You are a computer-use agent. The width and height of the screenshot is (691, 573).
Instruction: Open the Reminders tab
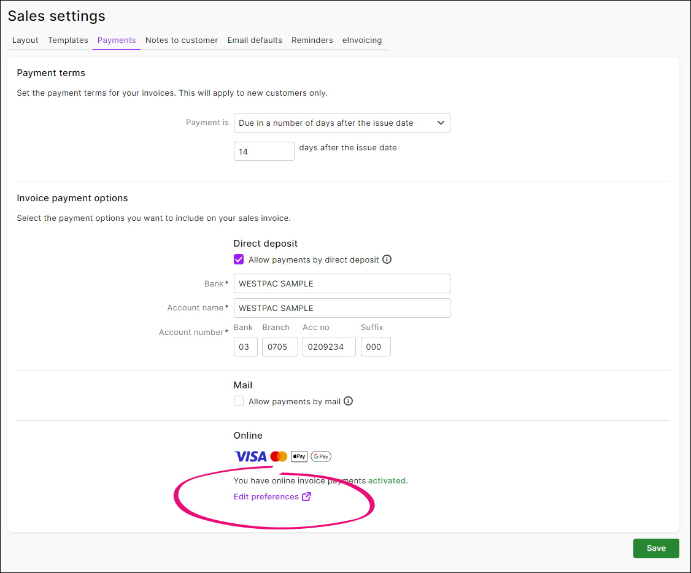(312, 40)
